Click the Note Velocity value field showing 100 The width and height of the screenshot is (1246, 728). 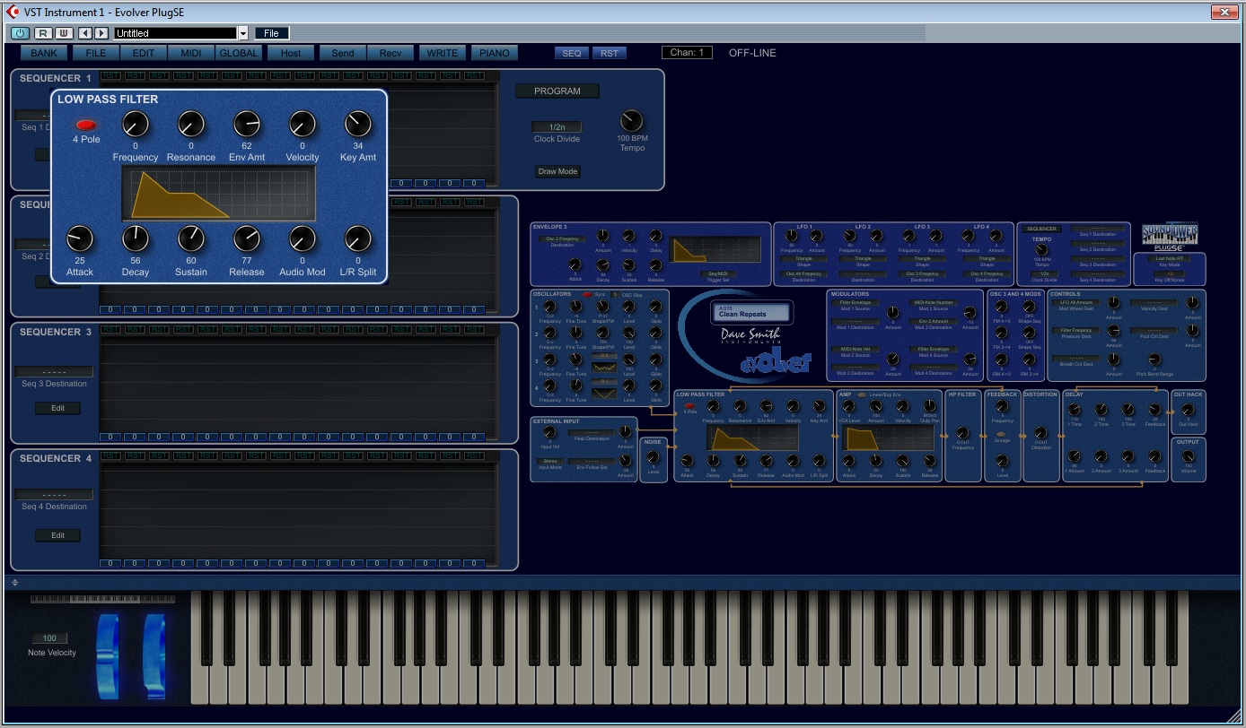coord(49,638)
